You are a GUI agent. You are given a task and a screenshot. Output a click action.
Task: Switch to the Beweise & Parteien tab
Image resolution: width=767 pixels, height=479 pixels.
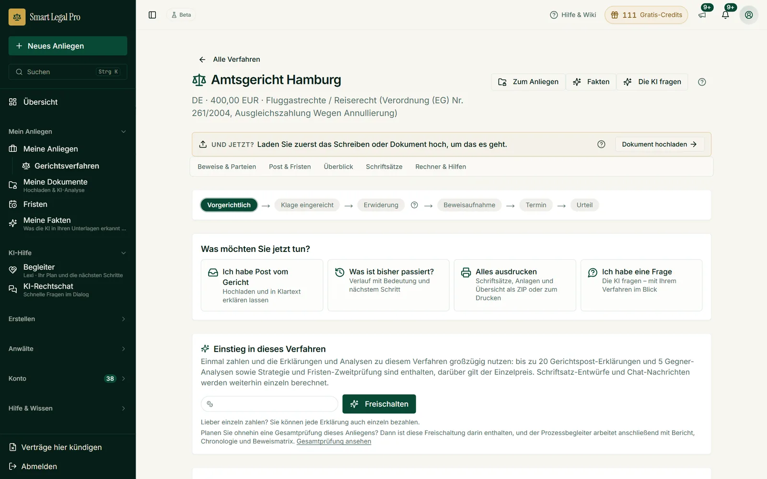click(227, 167)
